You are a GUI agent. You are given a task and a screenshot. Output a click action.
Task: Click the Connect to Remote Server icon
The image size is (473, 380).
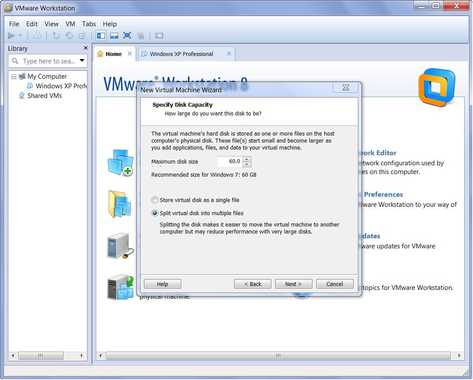[120, 246]
